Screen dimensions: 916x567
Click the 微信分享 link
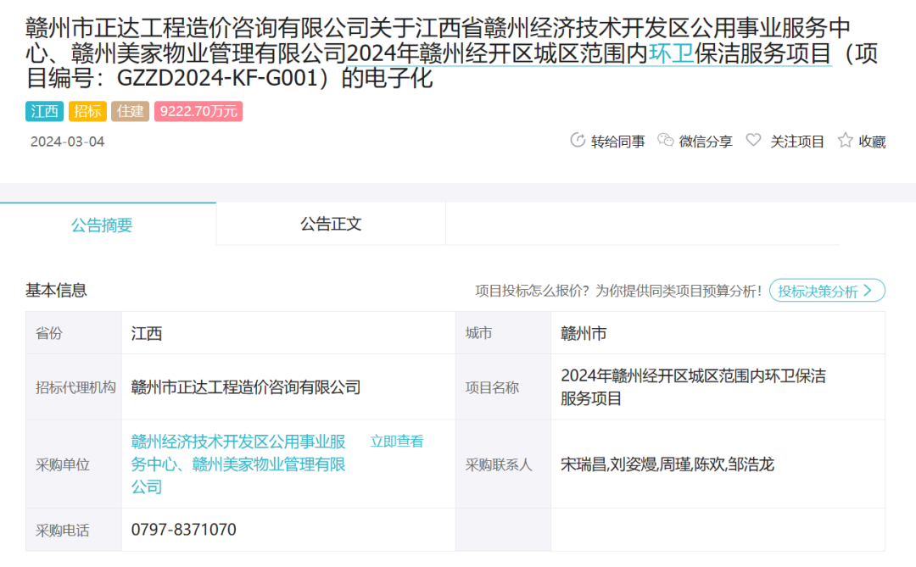[705, 142]
